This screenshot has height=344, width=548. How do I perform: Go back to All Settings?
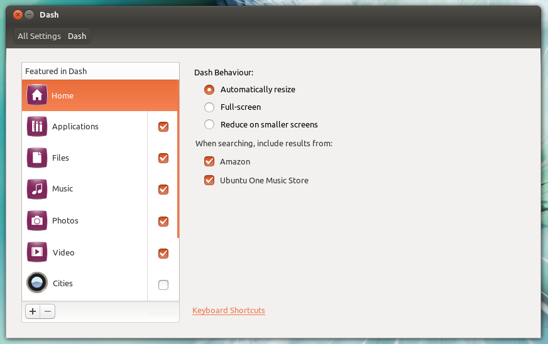[39, 36]
